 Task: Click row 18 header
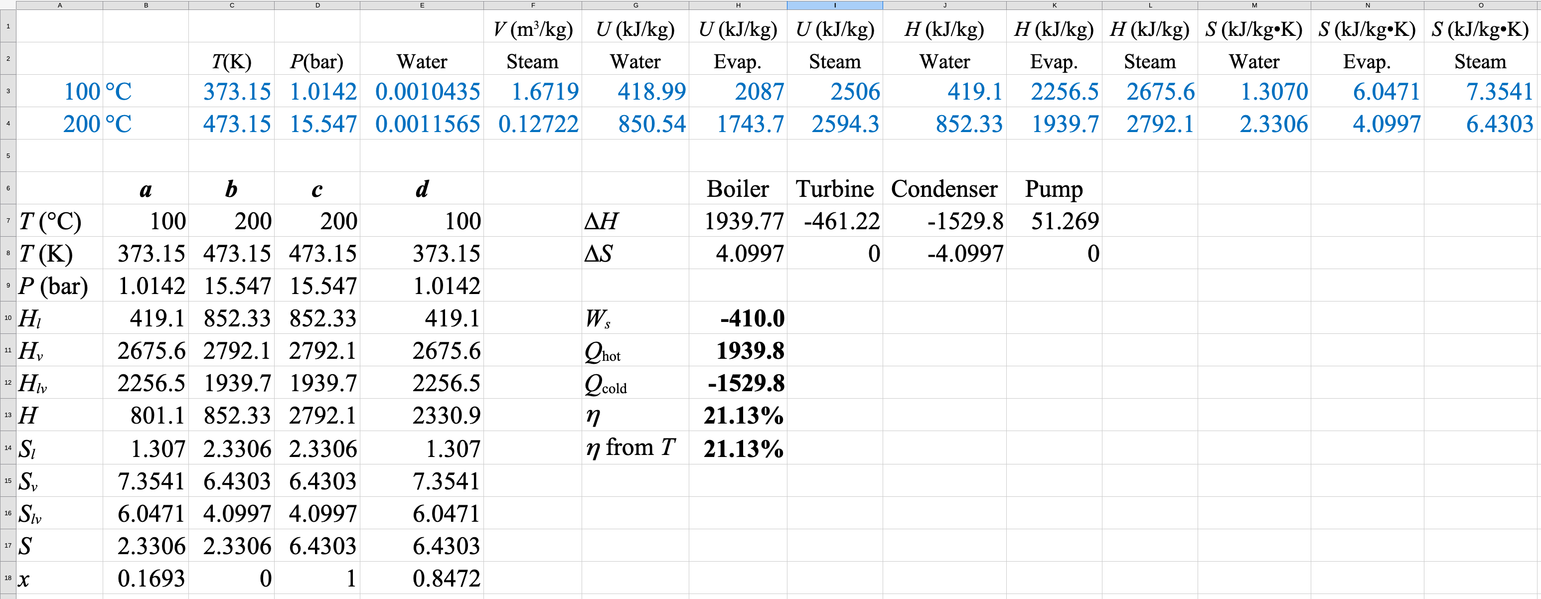point(8,578)
